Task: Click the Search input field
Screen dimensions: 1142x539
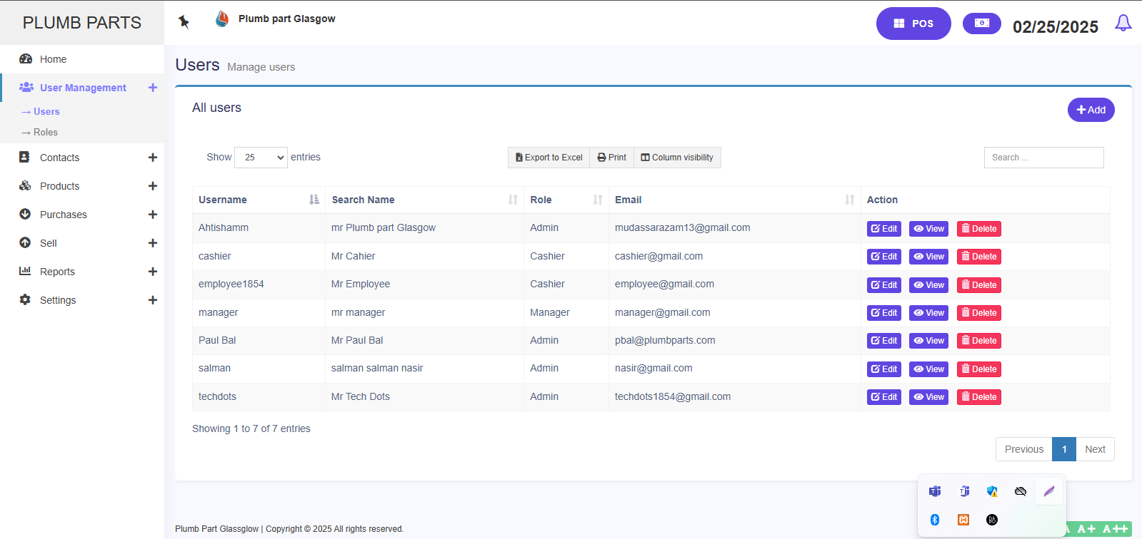Action: tap(1043, 158)
